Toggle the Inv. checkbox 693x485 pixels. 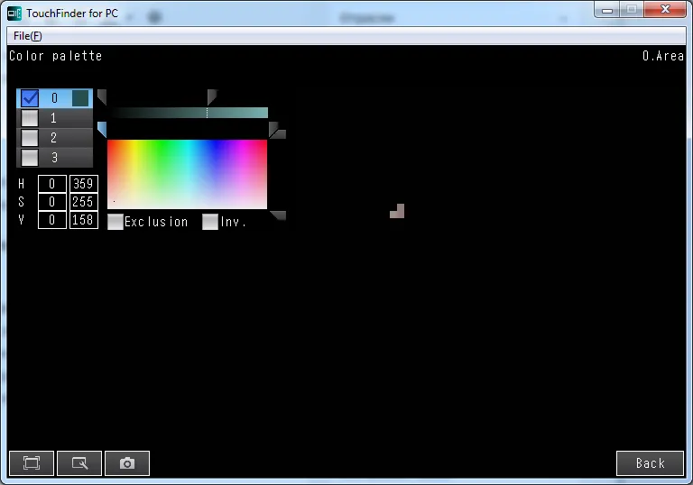[x=210, y=222]
